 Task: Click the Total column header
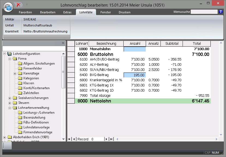[x=197, y=44]
